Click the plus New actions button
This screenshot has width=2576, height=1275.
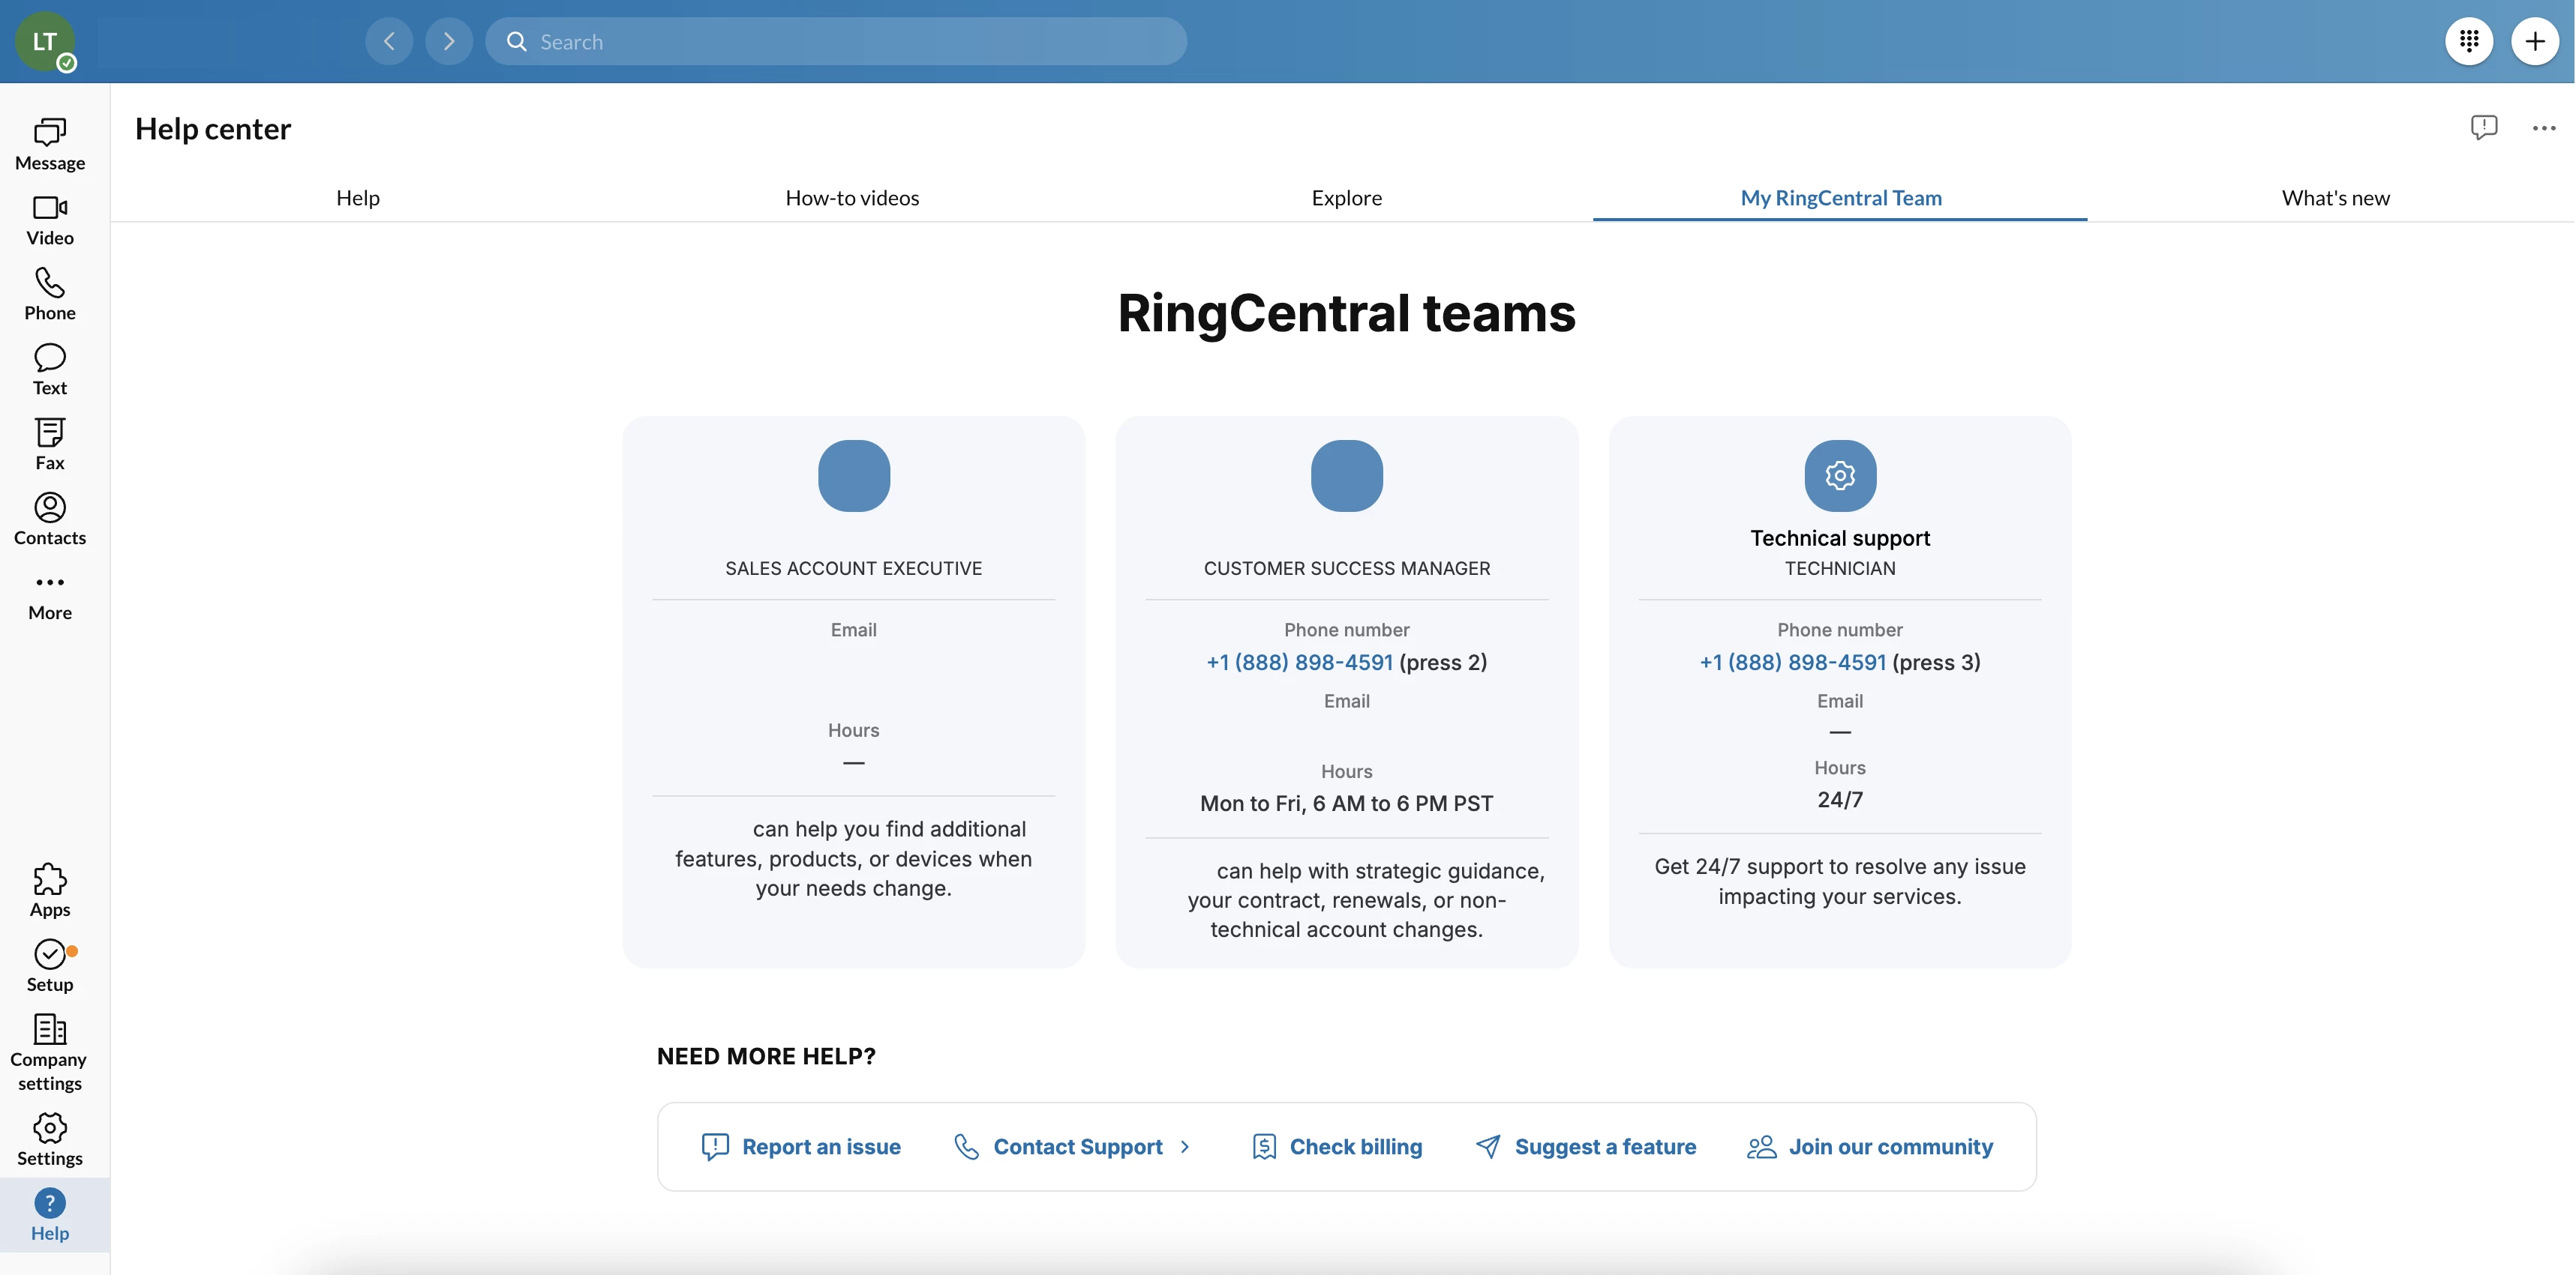tap(2534, 41)
